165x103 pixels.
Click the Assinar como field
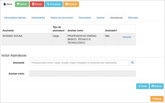click(x=82, y=74)
